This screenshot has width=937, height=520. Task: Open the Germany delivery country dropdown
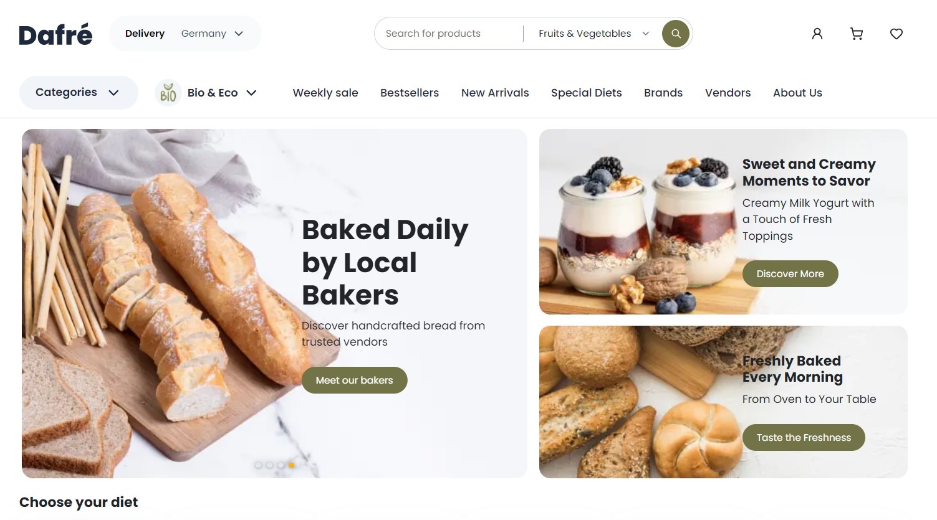[x=212, y=34]
